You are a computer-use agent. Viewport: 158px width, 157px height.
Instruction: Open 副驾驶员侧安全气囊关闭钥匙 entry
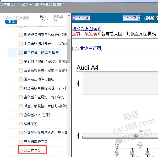[45, 35]
